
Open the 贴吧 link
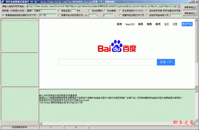(x=158, y=24)
